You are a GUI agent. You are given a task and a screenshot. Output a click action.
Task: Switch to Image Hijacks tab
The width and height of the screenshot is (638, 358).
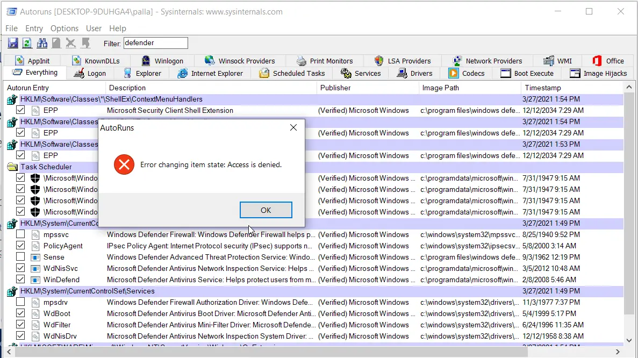click(x=599, y=73)
